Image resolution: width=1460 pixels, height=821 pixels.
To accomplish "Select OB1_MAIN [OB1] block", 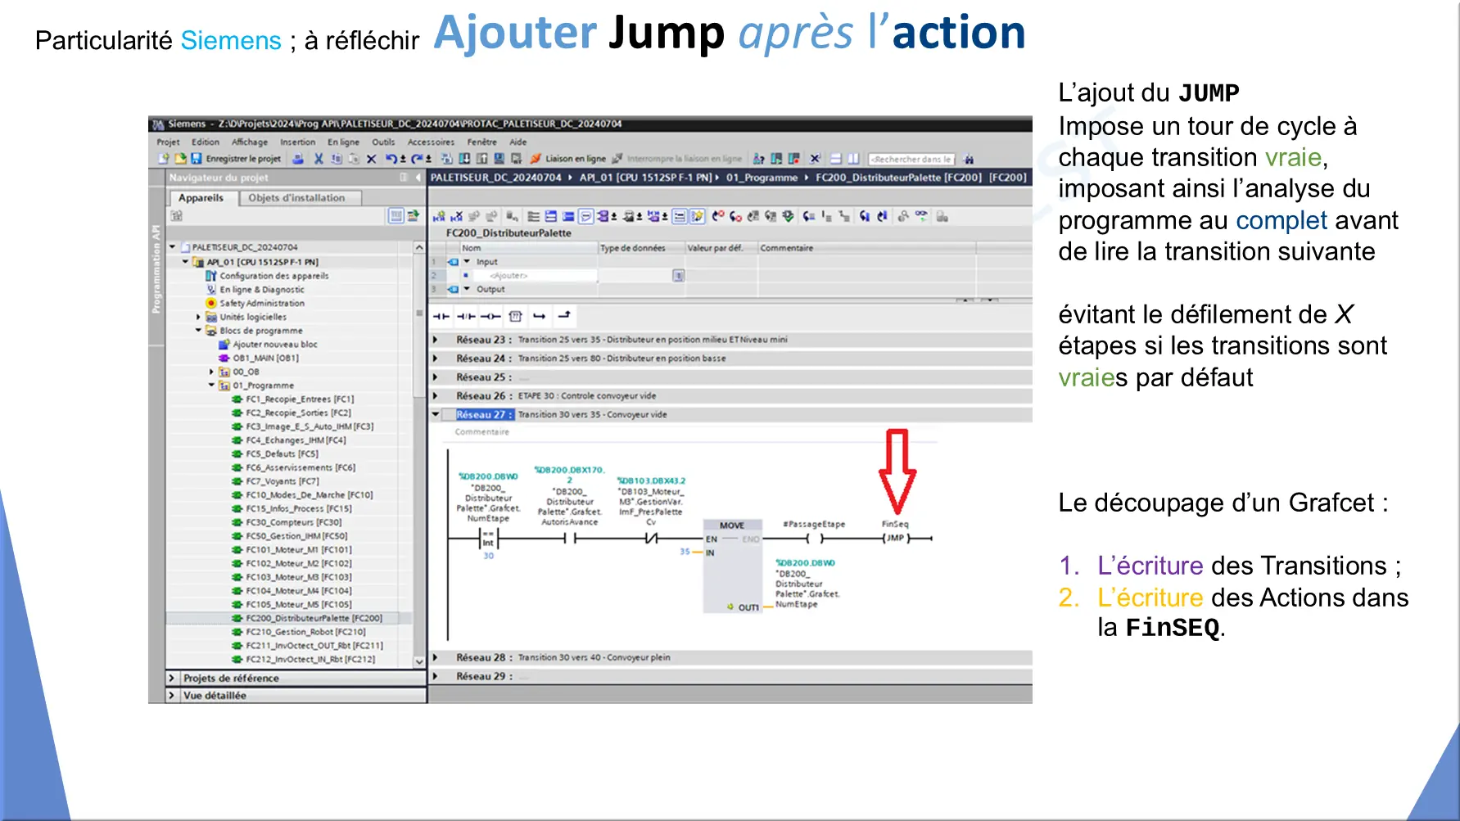I will (x=265, y=358).
